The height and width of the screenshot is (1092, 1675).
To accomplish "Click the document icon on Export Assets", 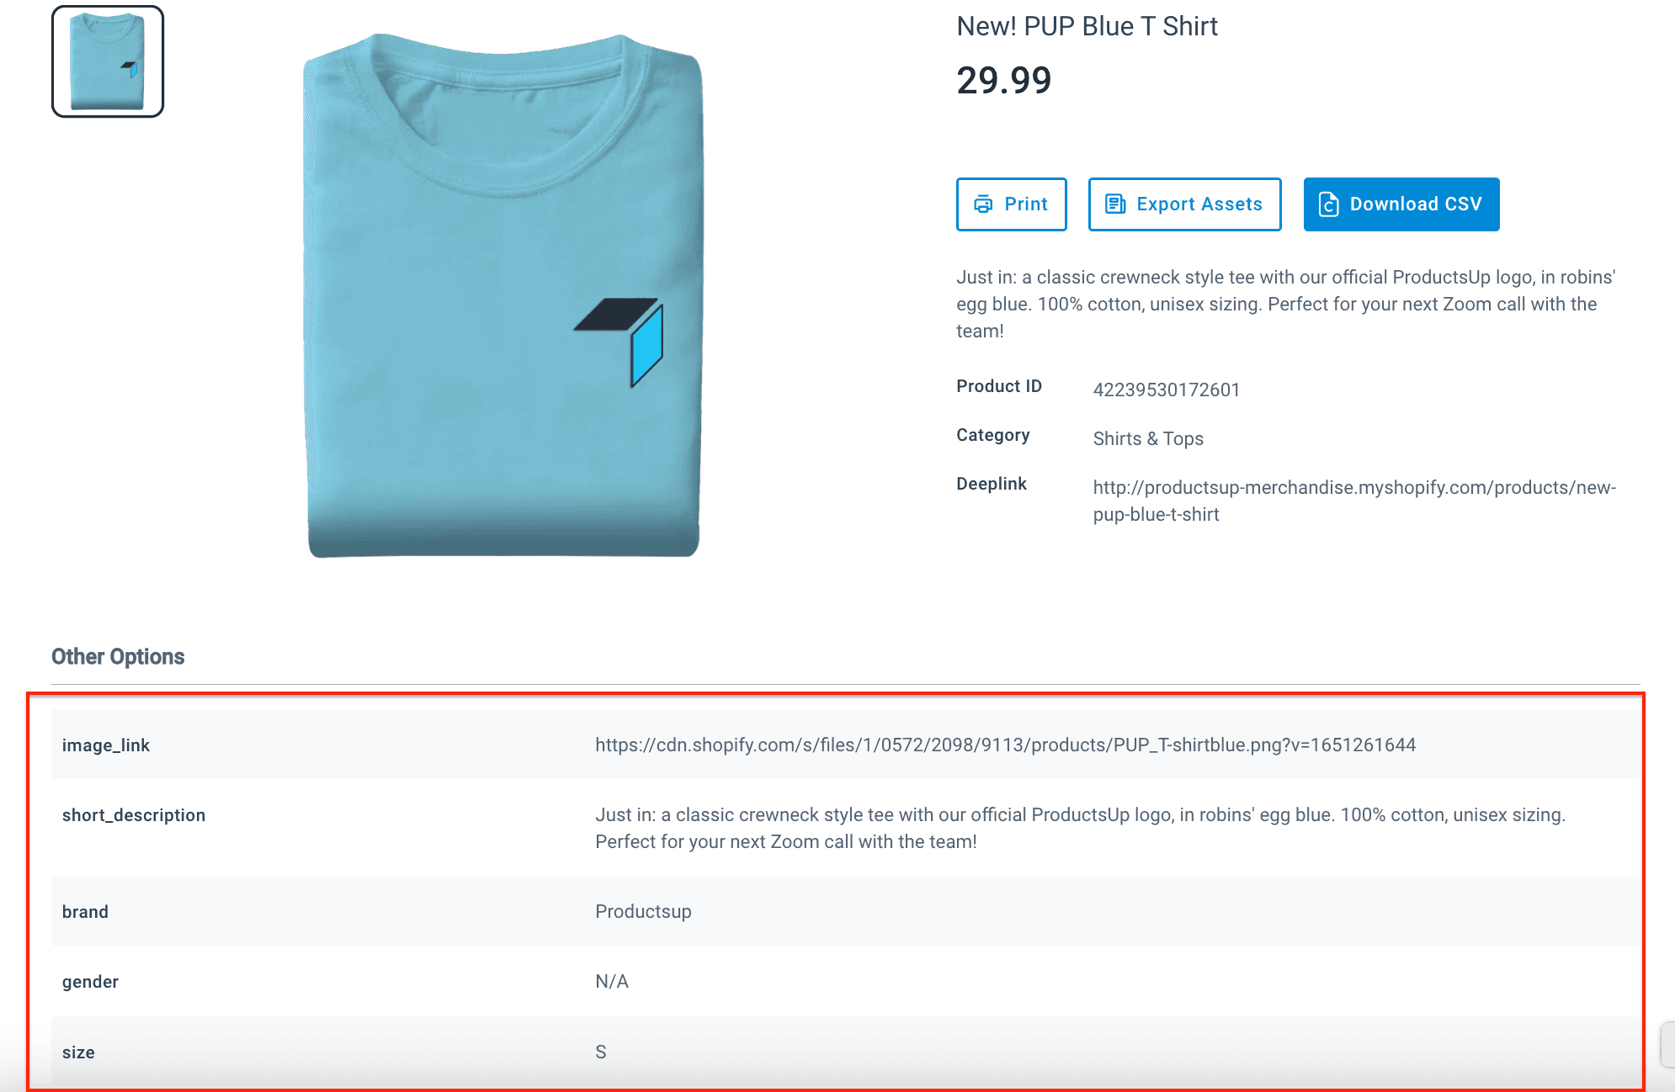I will pos(1115,204).
